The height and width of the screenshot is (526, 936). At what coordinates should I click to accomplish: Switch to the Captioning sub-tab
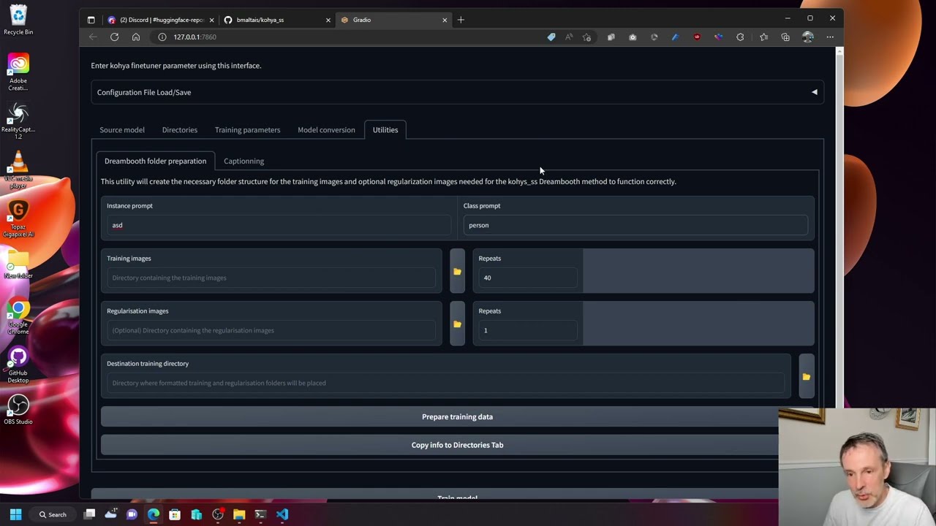point(244,161)
